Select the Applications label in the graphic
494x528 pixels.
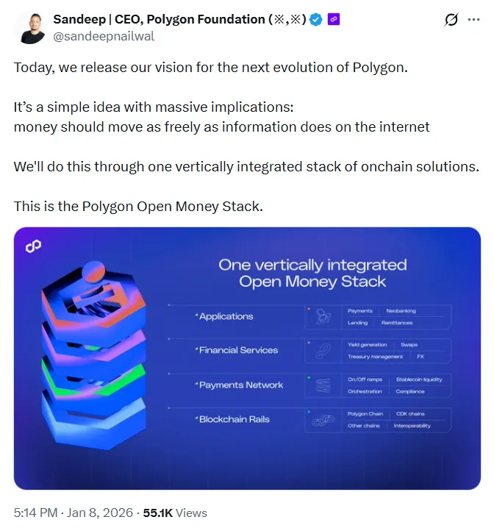point(226,316)
